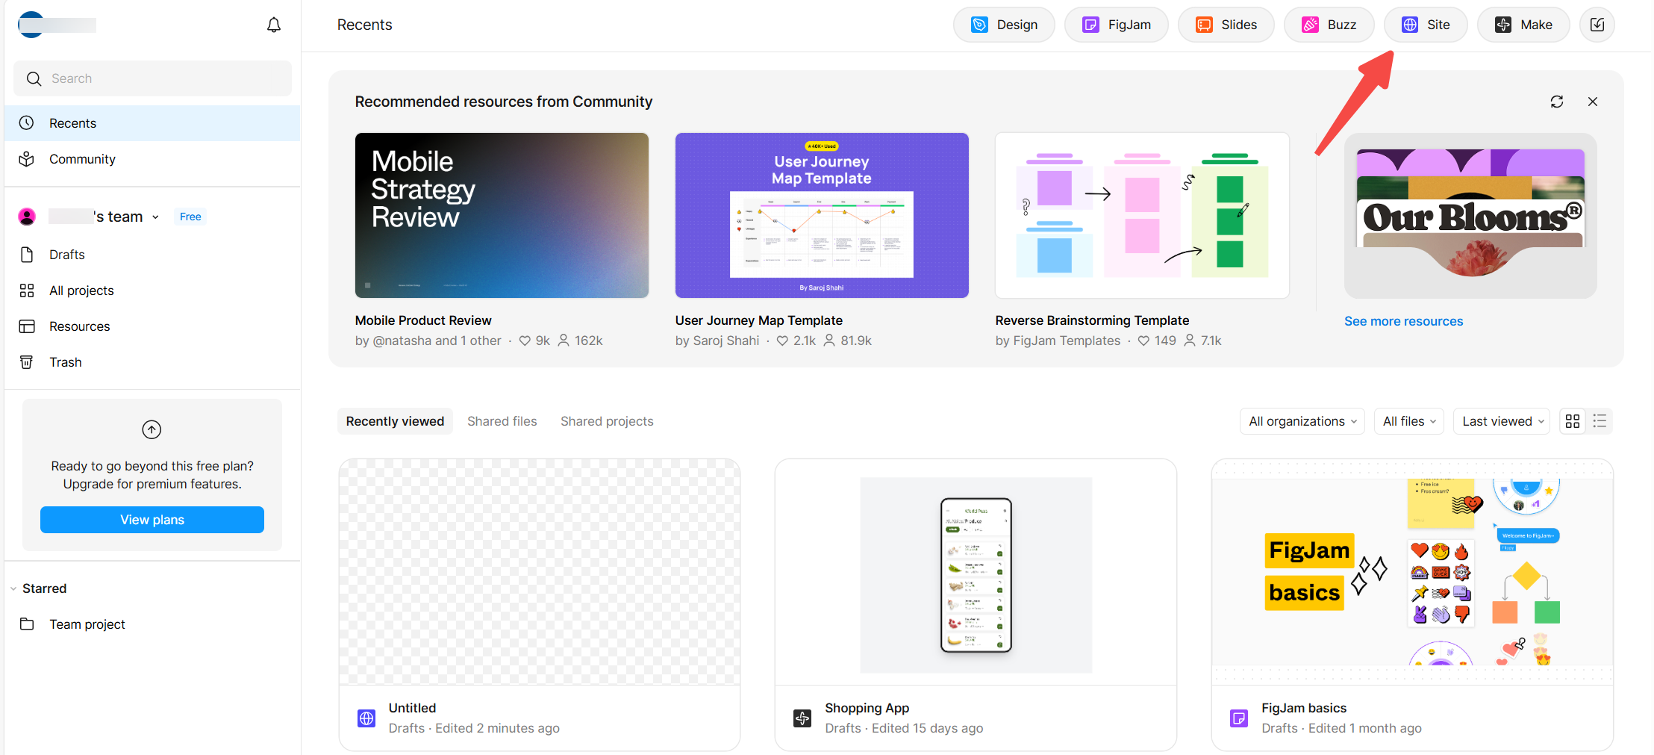
Task: Switch to list view layout
Action: [1599, 421]
